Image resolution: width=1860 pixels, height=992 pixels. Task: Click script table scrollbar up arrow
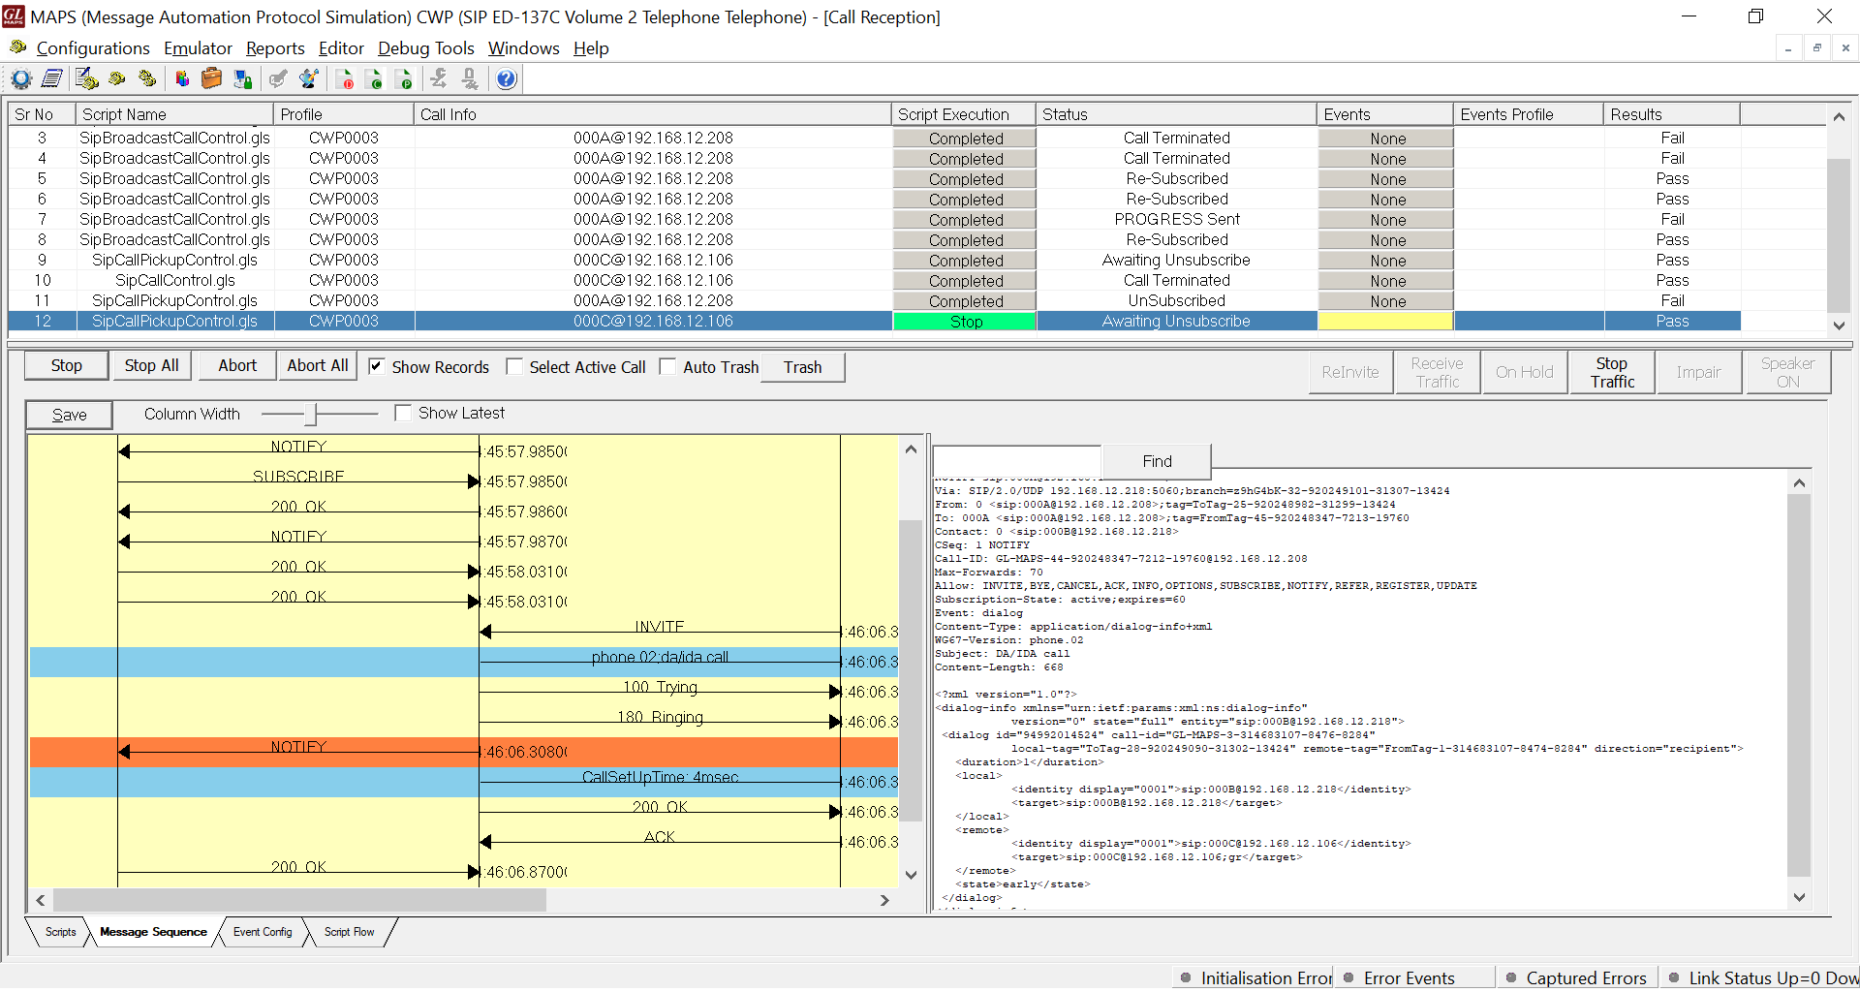(x=1838, y=116)
